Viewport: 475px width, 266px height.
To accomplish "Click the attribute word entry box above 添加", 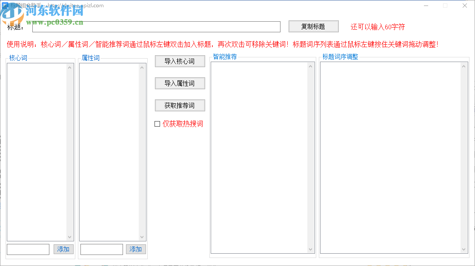I will point(101,249).
